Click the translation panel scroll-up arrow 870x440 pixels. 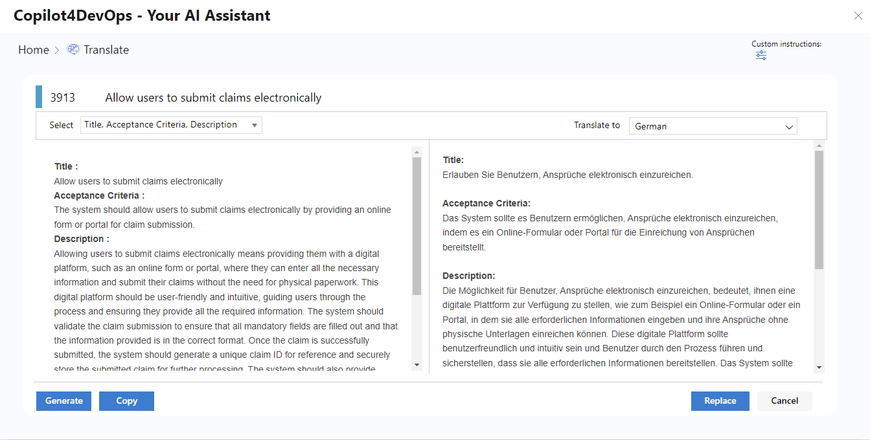pyautogui.click(x=819, y=146)
